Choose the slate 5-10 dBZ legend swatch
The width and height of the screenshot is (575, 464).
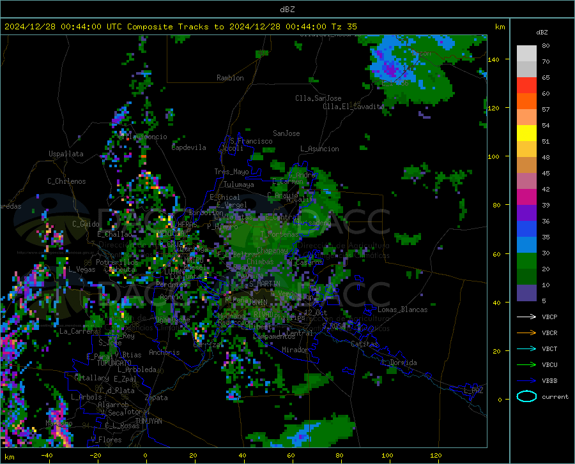526,293
